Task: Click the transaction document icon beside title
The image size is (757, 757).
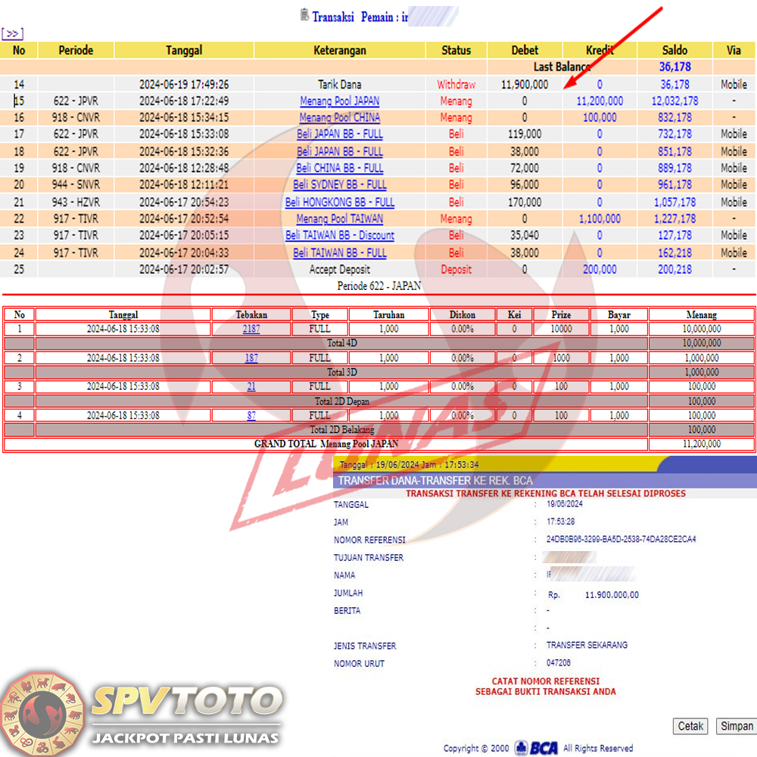Action: tap(304, 15)
